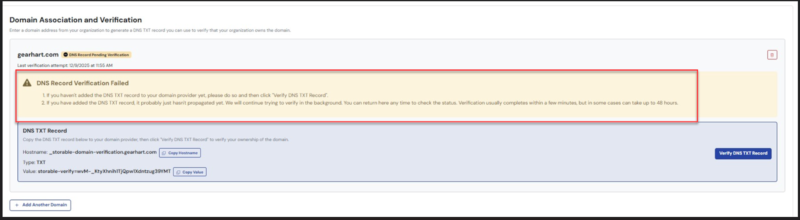This screenshot has width=800, height=220.
Task: Click the Add Another Domain button
Action: [x=40, y=205]
